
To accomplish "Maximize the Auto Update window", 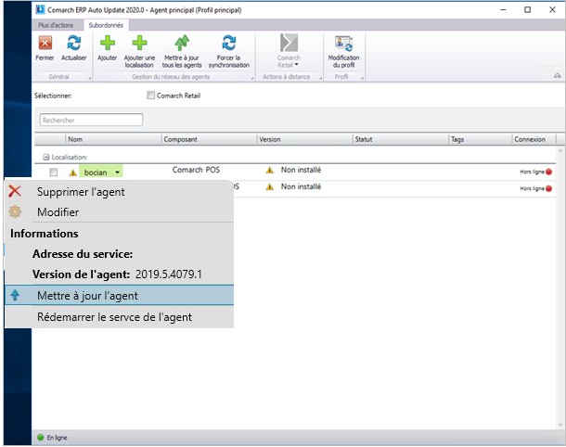I will coord(527,10).
